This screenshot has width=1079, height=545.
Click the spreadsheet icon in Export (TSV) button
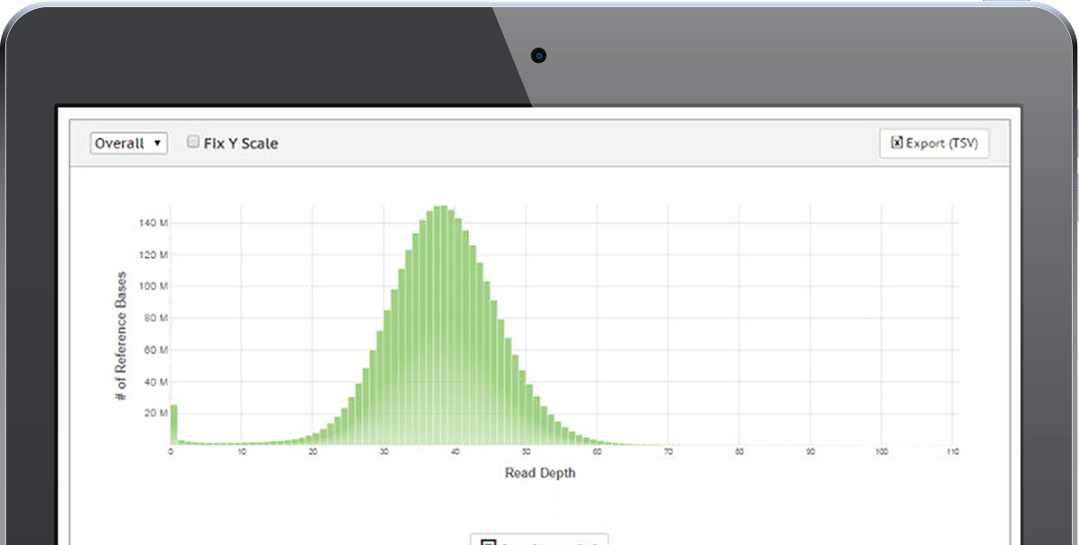click(x=896, y=143)
